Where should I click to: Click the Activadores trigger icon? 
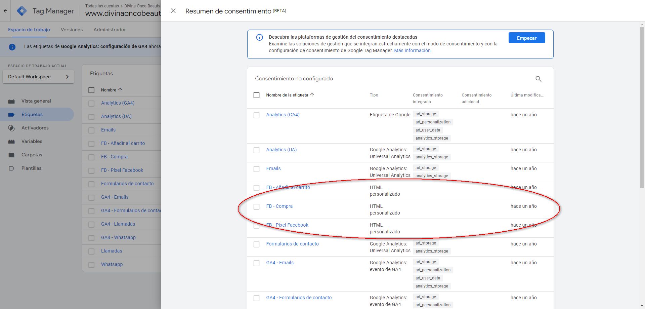click(11, 128)
